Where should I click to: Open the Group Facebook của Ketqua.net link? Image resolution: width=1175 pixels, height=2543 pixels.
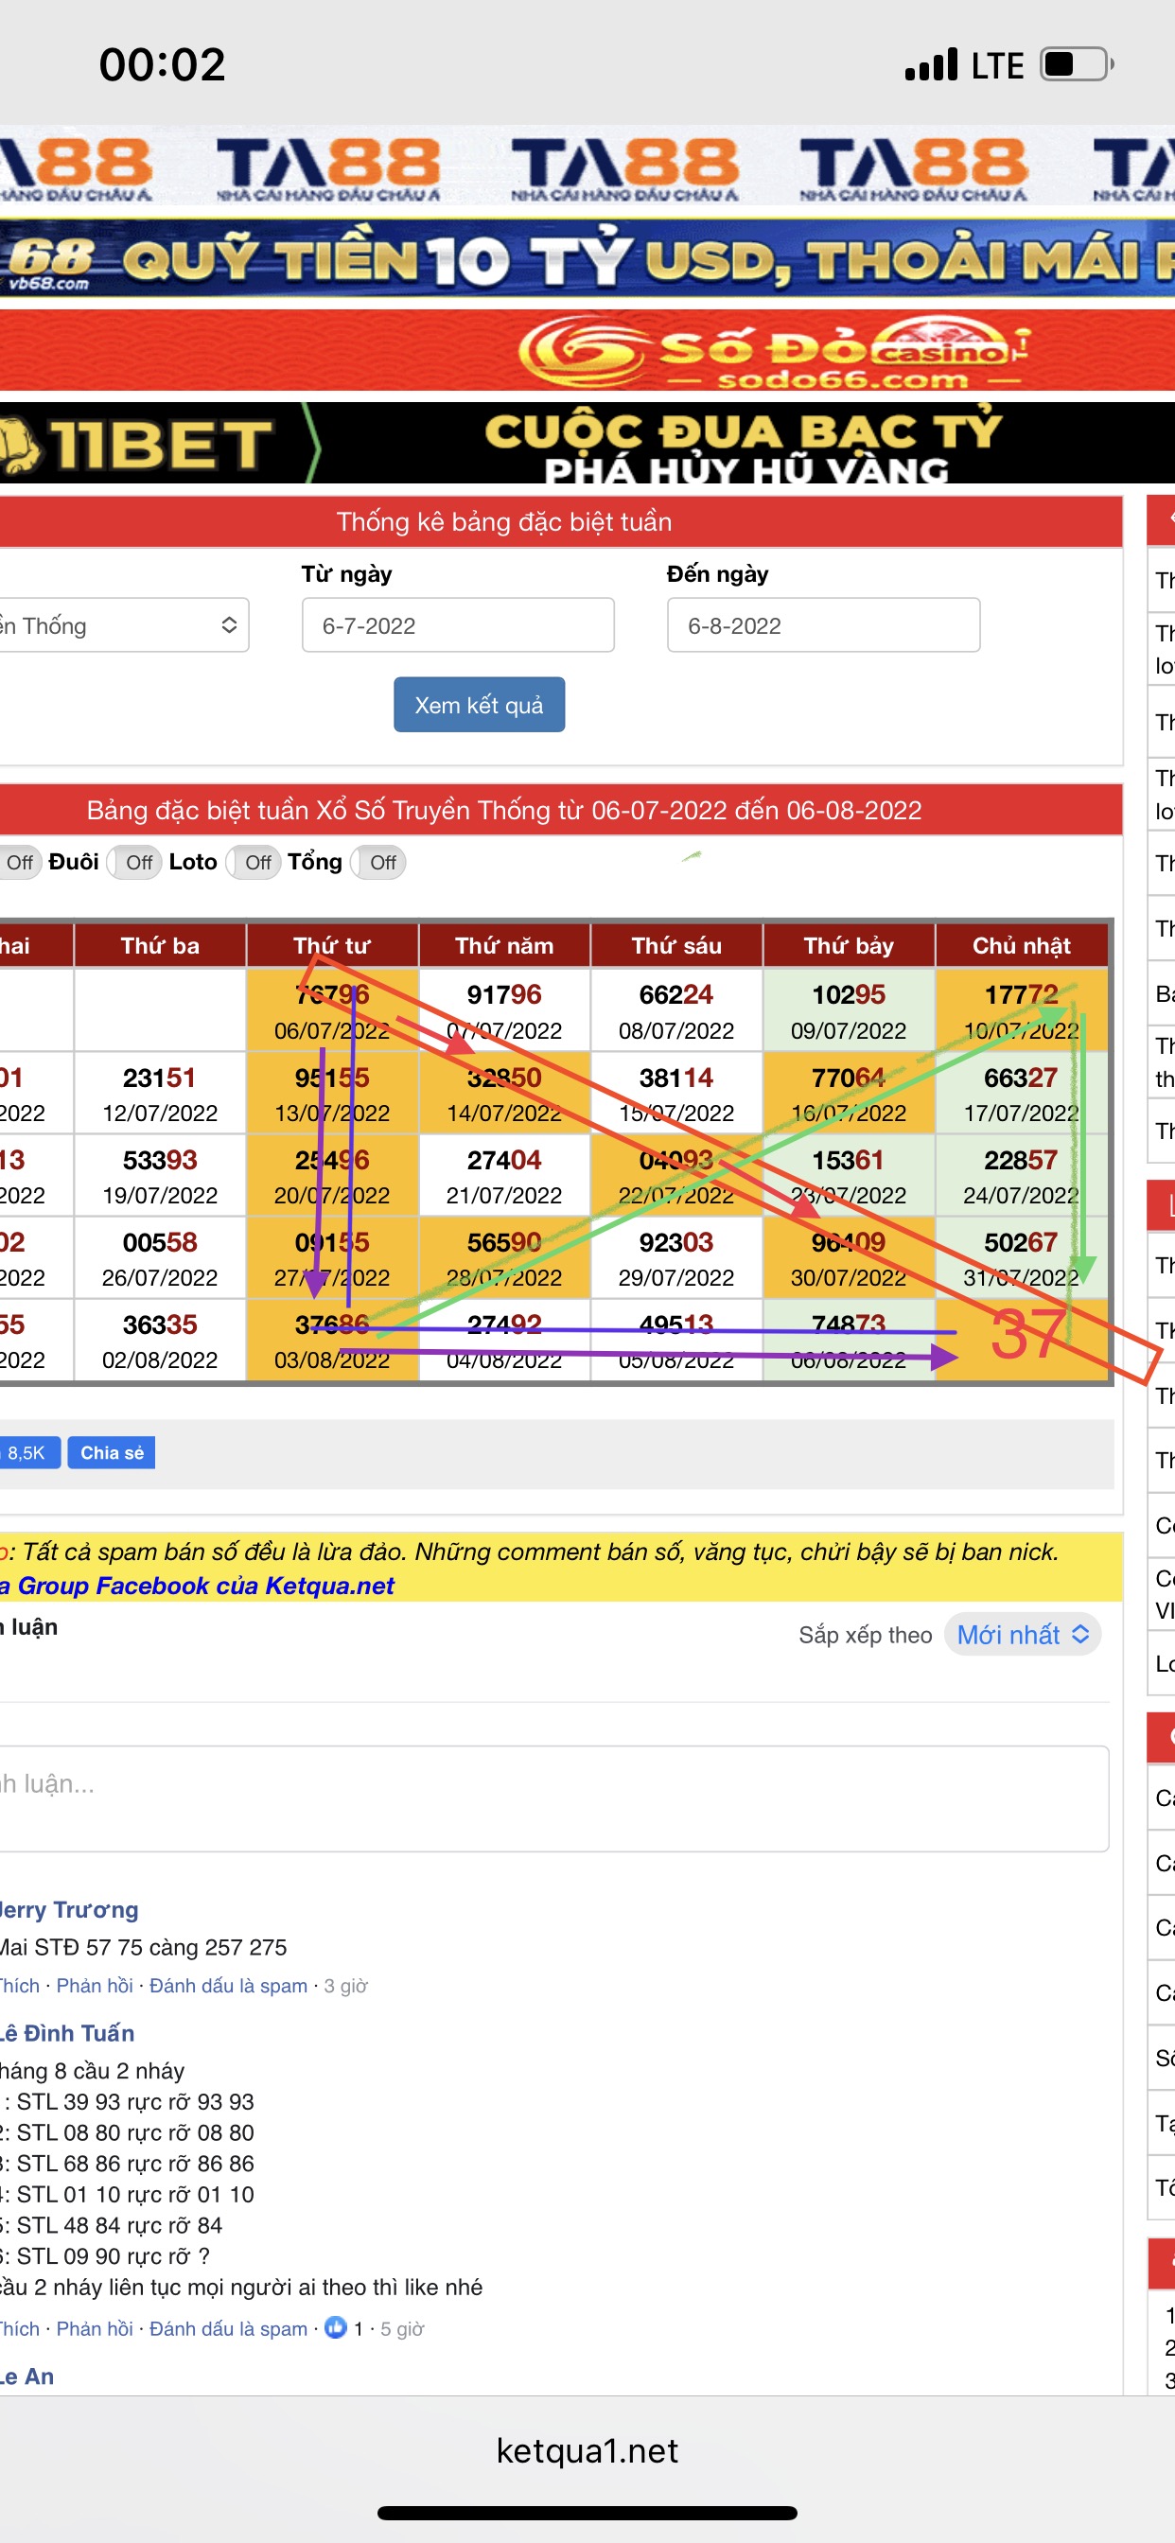pyautogui.click(x=198, y=1586)
